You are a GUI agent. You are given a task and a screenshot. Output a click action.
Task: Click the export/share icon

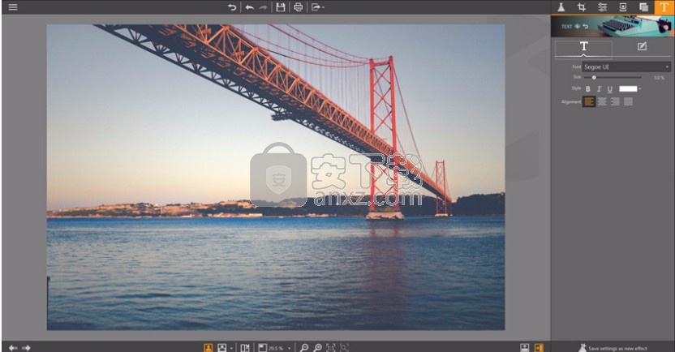pyautogui.click(x=316, y=6)
